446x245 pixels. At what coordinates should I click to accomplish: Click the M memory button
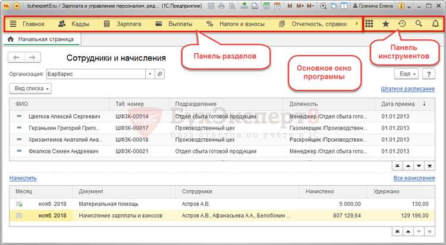point(290,6)
